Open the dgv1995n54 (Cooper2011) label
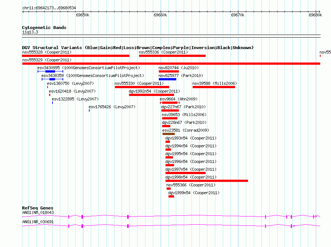The image size is (331, 247). coord(191,154)
